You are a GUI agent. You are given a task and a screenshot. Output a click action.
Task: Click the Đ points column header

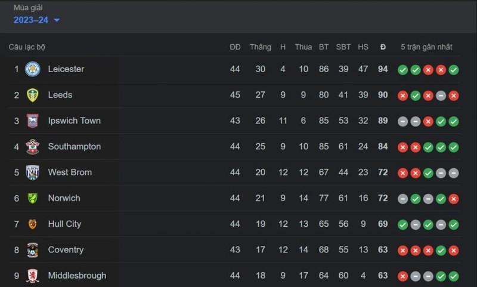click(383, 47)
